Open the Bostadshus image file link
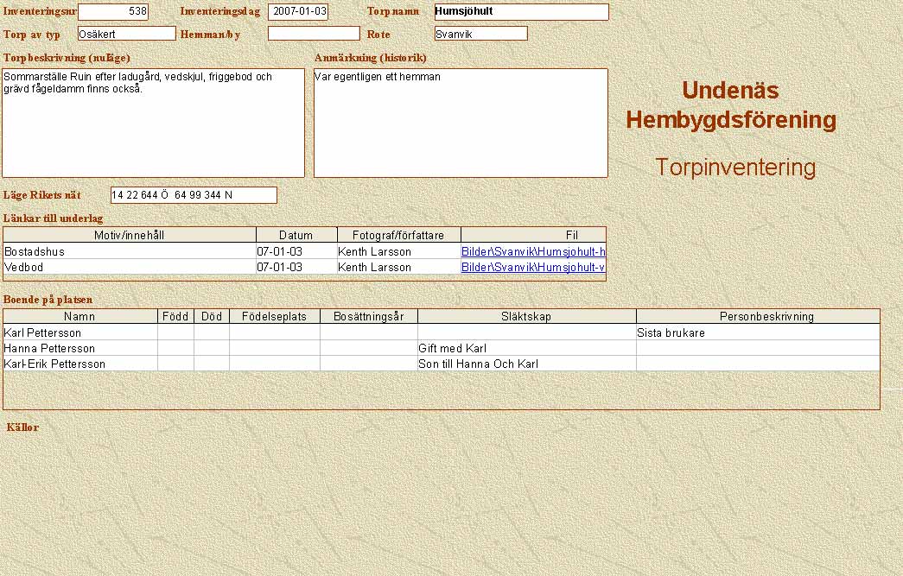Image resolution: width=903 pixels, height=576 pixels. pos(532,251)
